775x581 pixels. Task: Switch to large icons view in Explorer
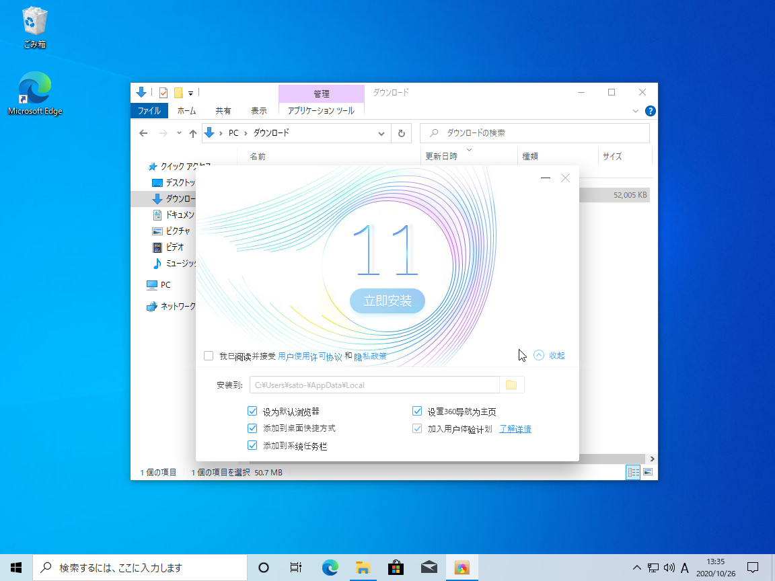click(647, 472)
